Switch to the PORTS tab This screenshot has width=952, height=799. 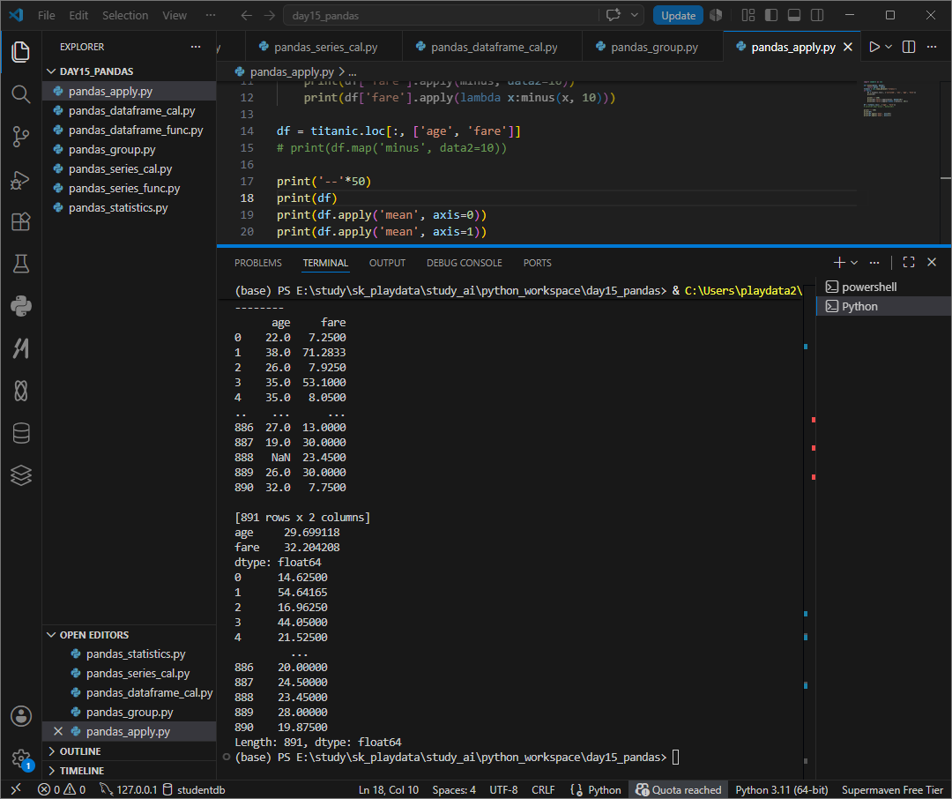click(x=538, y=263)
